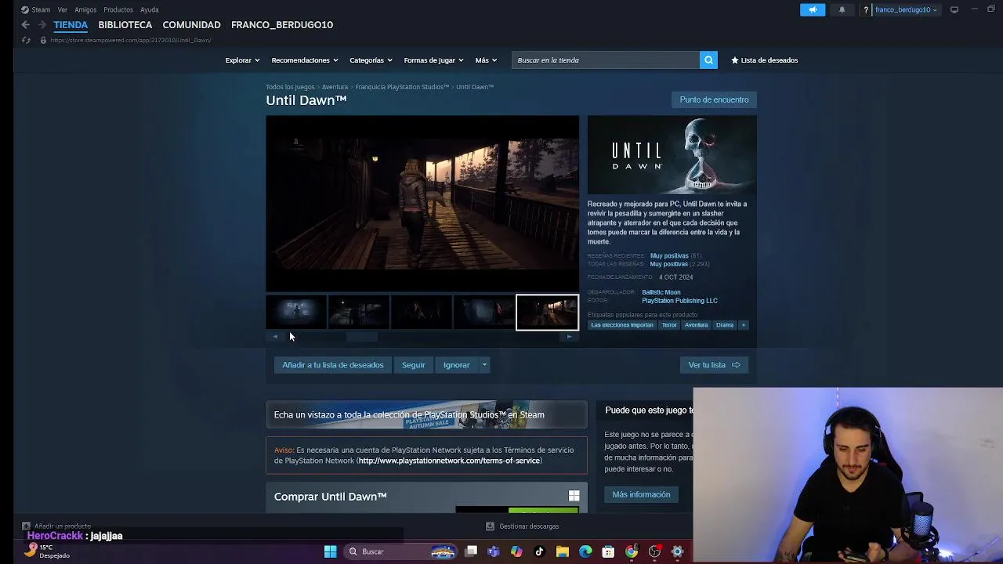
Task: Click the Ignorar button
Action: pyautogui.click(x=456, y=365)
